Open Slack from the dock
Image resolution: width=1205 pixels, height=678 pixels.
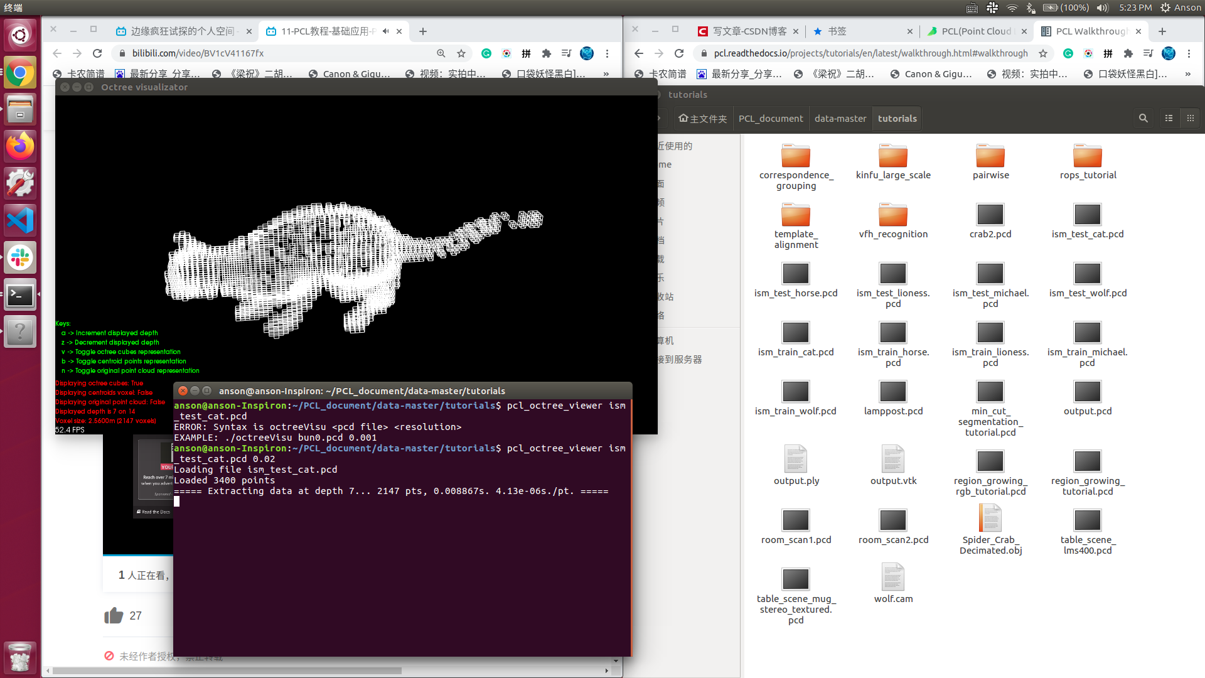[20, 258]
